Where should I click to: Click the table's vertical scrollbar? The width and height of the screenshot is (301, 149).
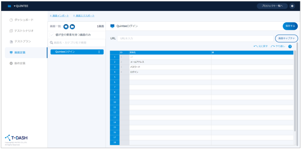[x=295, y=91]
